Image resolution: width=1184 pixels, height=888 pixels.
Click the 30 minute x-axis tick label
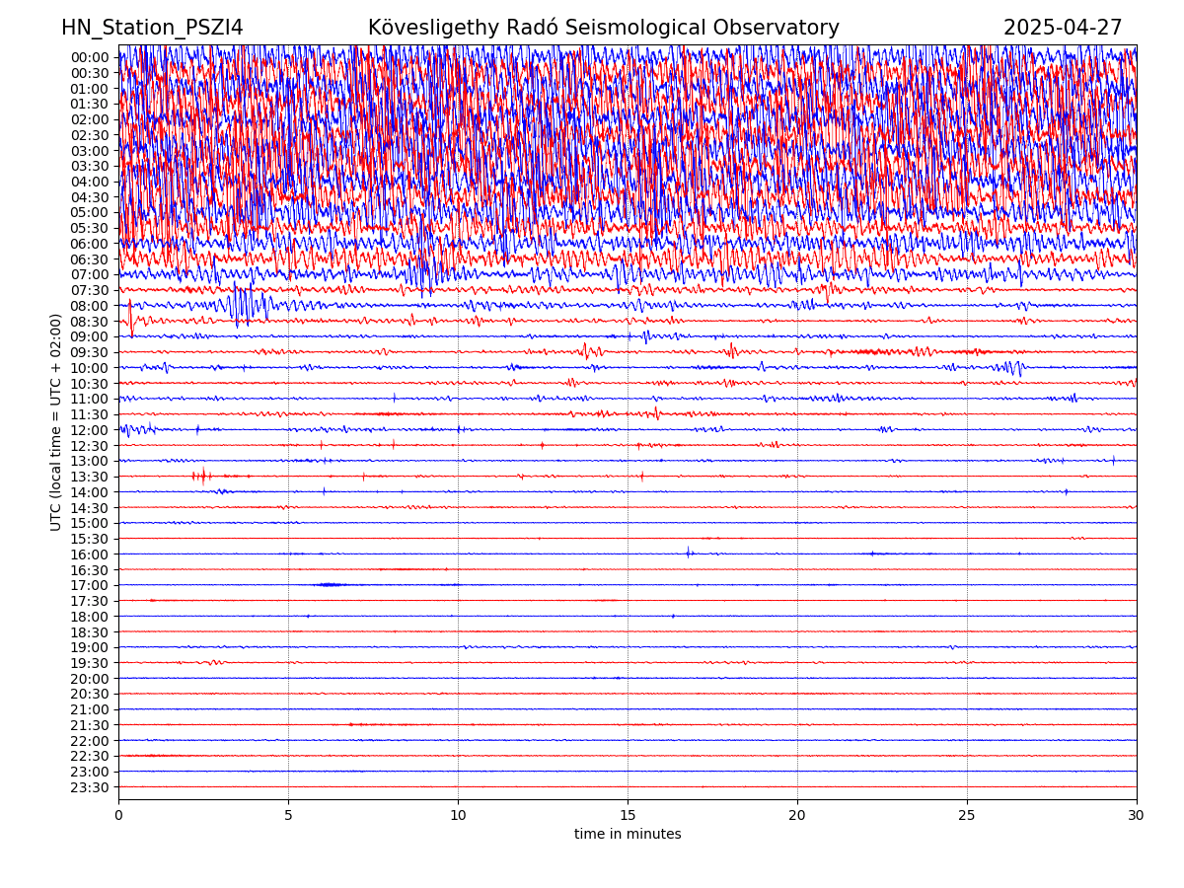click(1137, 816)
